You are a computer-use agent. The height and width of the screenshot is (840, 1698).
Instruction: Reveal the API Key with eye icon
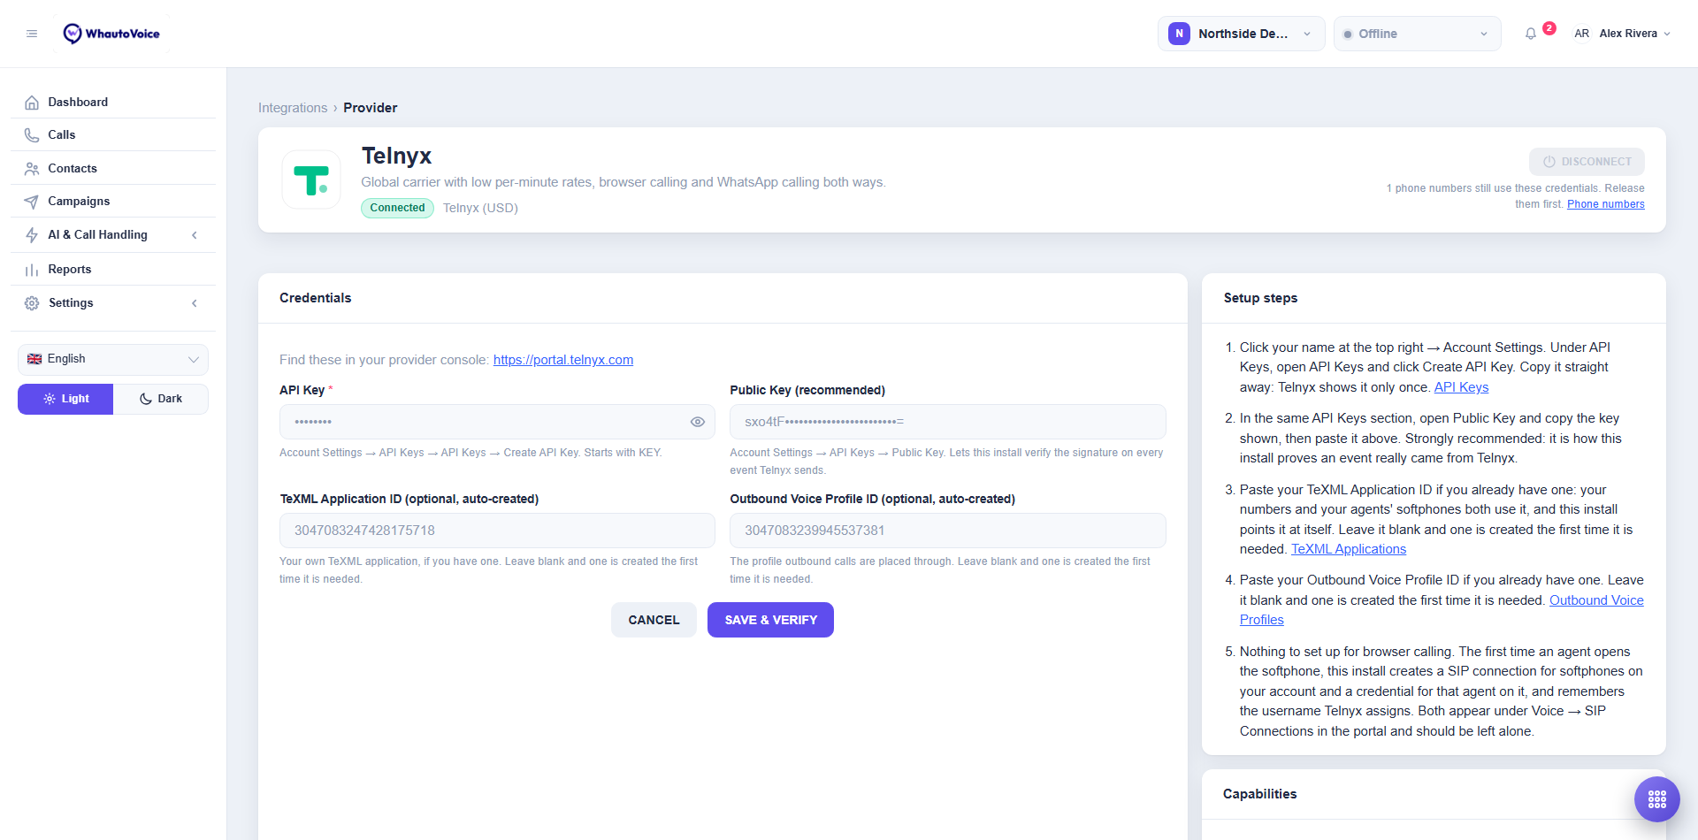(698, 422)
